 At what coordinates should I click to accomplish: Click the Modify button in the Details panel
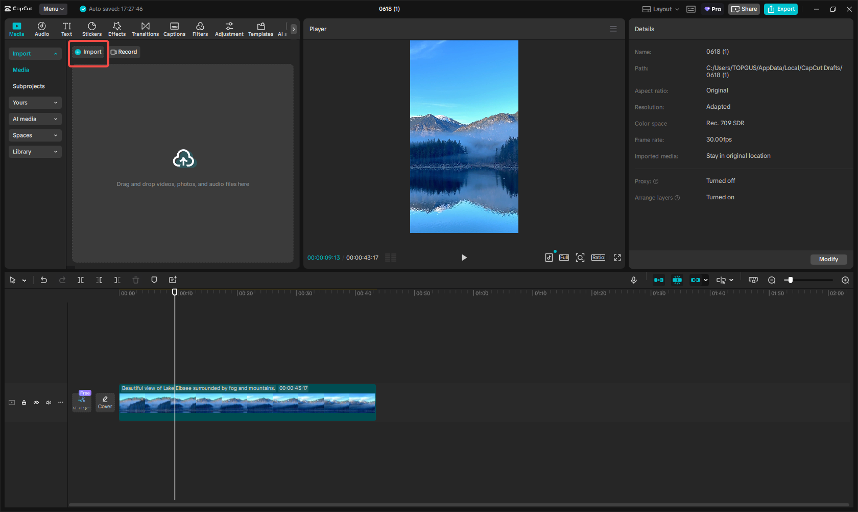(828, 259)
